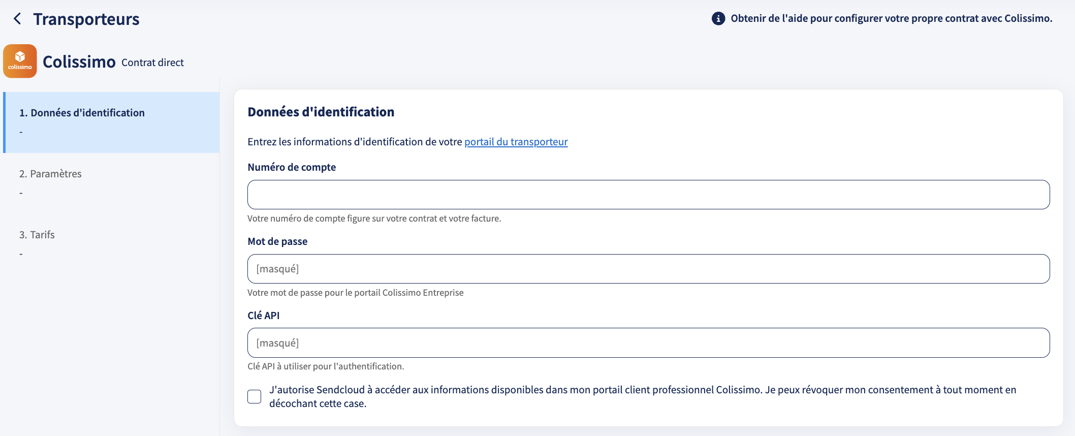Click the 'Transporteurs' page title
1075x436 pixels.
click(x=86, y=19)
